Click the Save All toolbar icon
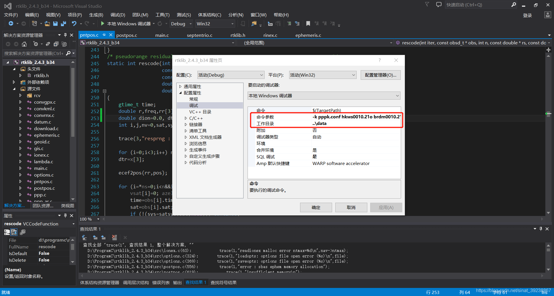This screenshot has width=554, height=296. [x=63, y=24]
